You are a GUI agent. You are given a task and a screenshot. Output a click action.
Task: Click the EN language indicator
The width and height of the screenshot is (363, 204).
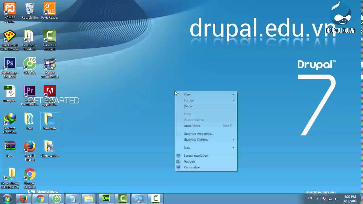310,198
